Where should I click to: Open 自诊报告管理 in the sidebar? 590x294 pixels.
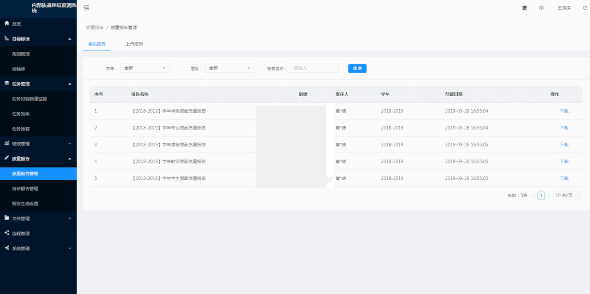[x=25, y=189]
